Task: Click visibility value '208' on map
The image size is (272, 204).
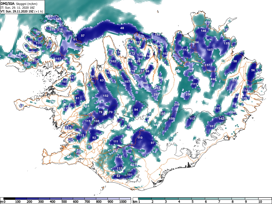Action: (x=177, y=104)
